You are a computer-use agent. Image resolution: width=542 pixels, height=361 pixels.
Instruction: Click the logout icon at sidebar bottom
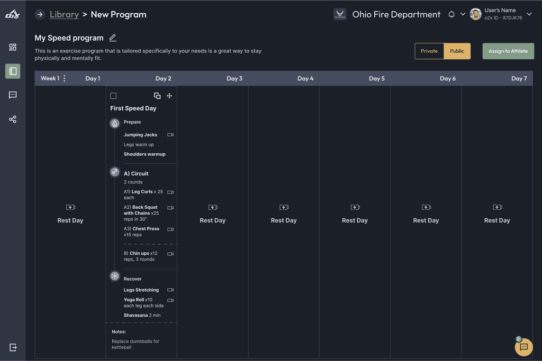tap(13, 347)
